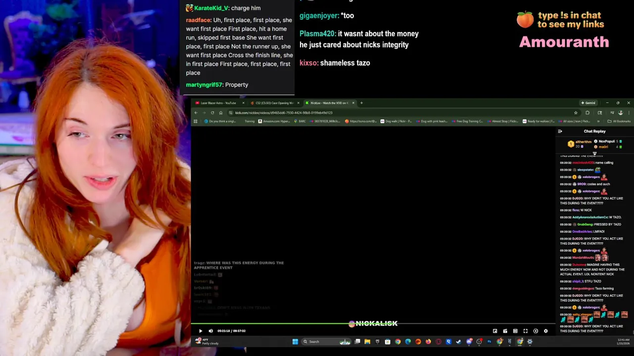Open the taskbar clock and date

624,341
